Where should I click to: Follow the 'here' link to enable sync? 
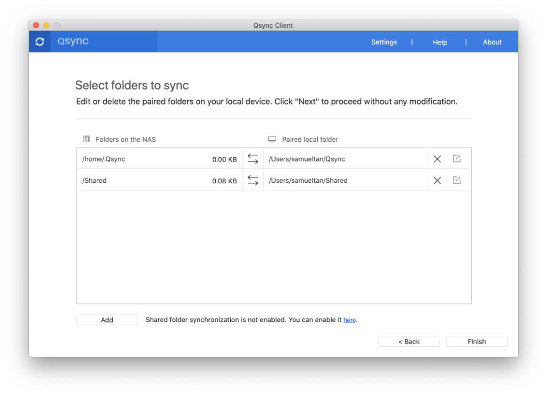click(349, 320)
